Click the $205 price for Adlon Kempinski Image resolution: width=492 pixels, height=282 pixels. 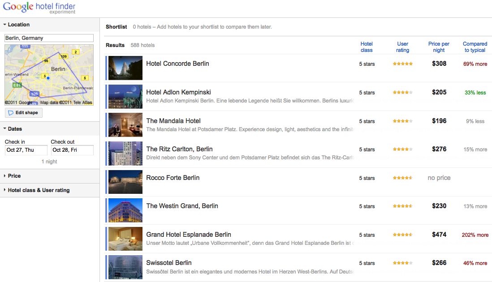point(439,92)
